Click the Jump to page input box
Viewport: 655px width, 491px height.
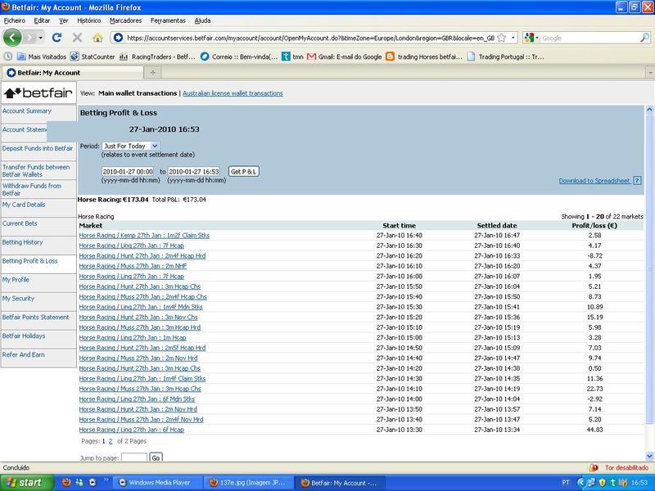point(134,457)
